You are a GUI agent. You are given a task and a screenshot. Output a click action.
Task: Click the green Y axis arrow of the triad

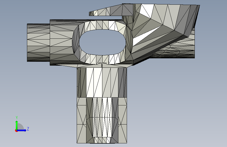(x=17, y=125)
